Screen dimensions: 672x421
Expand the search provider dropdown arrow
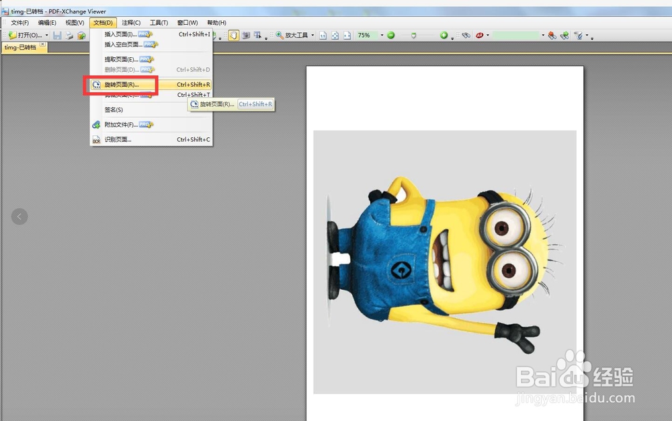(x=488, y=35)
